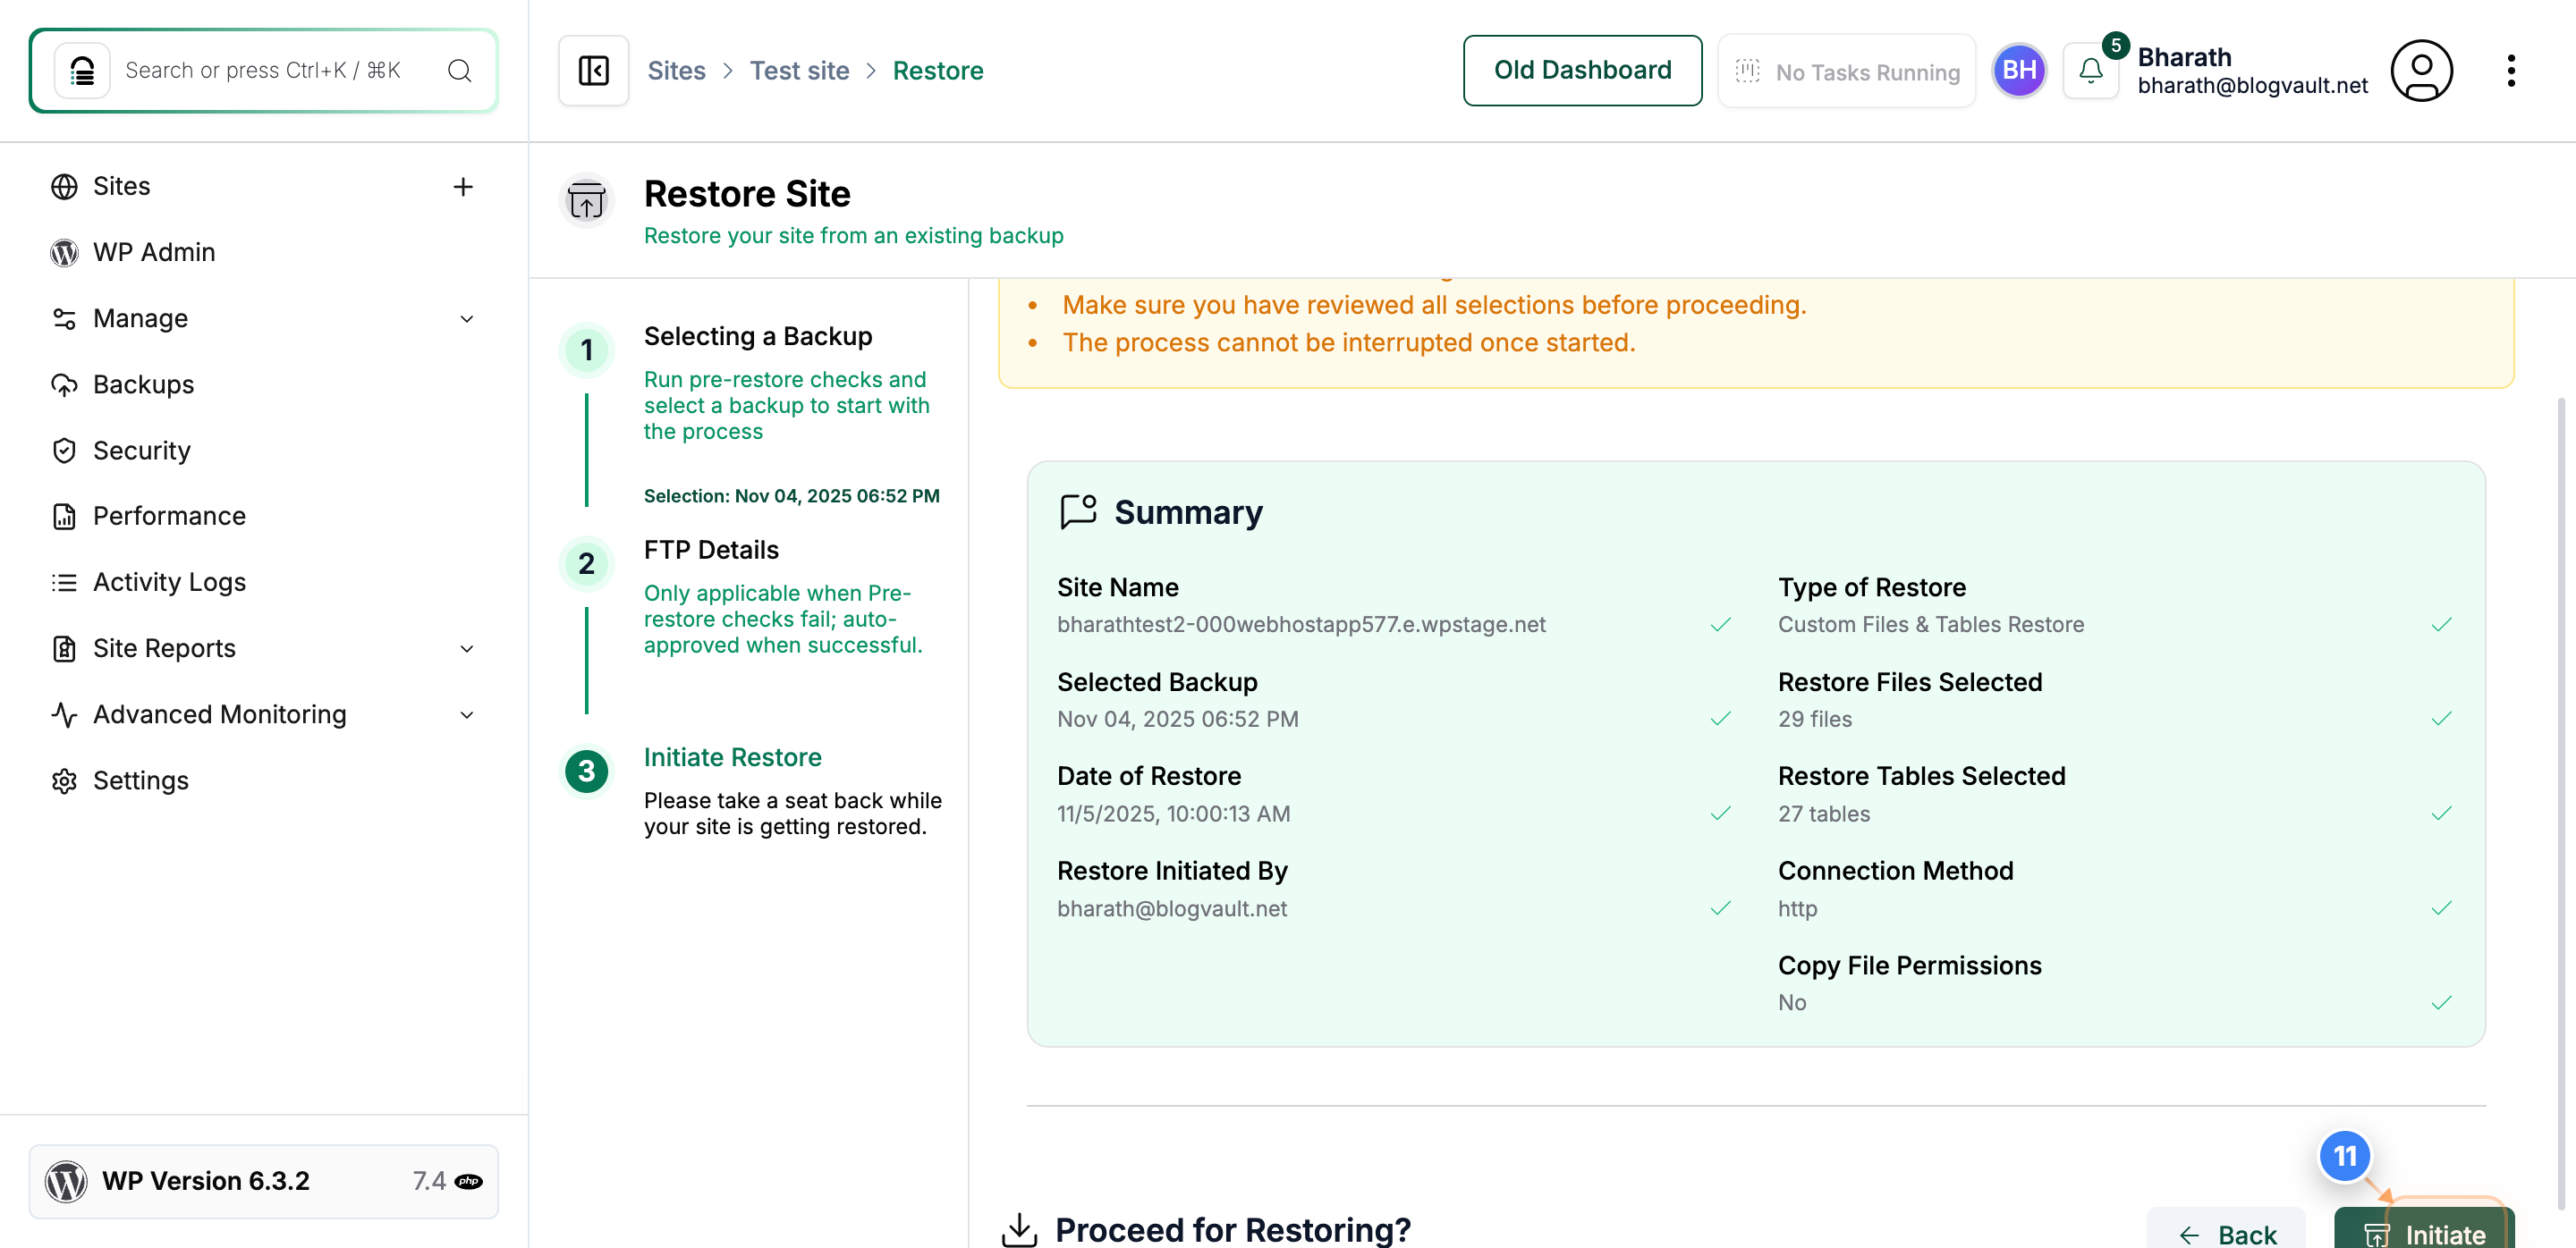The width and height of the screenshot is (2576, 1248).
Task: Open the Backups section in sidebar
Action: tap(144, 384)
